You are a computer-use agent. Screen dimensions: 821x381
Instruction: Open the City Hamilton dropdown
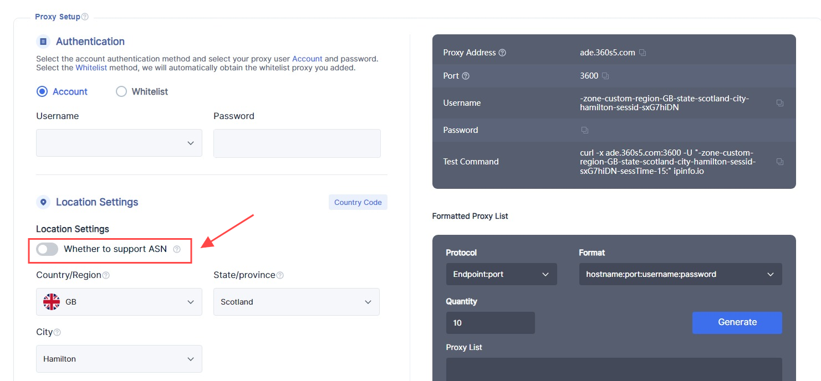click(x=119, y=359)
